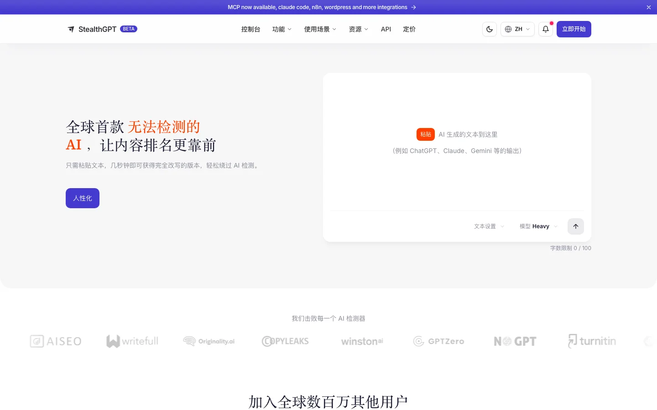The image size is (657, 410).
Task: Submit text with the up-arrow button
Action: [x=576, y=226]
